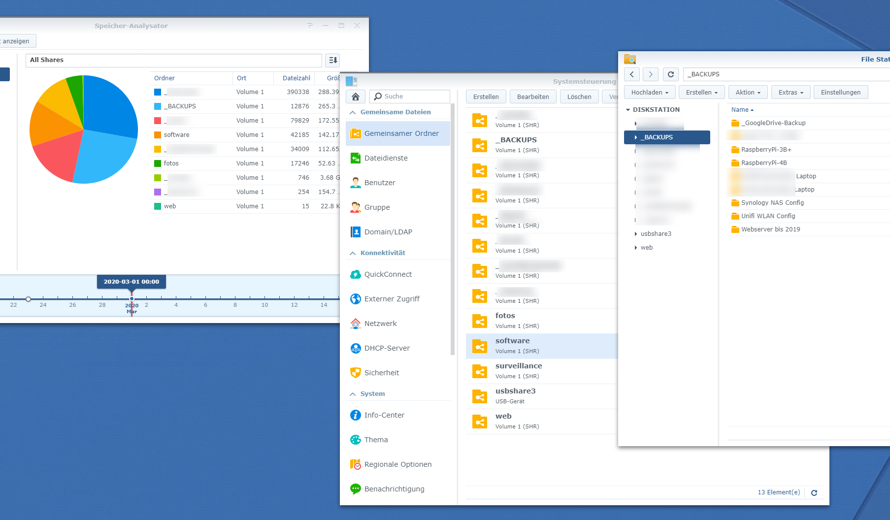The width and height of the screenshot is (890, 520).
Task: Collapse the System section in Systemsteuerung
Action: pos(353,394)
